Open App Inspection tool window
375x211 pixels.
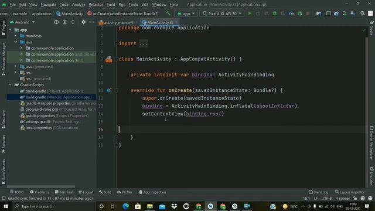point(152,192)
